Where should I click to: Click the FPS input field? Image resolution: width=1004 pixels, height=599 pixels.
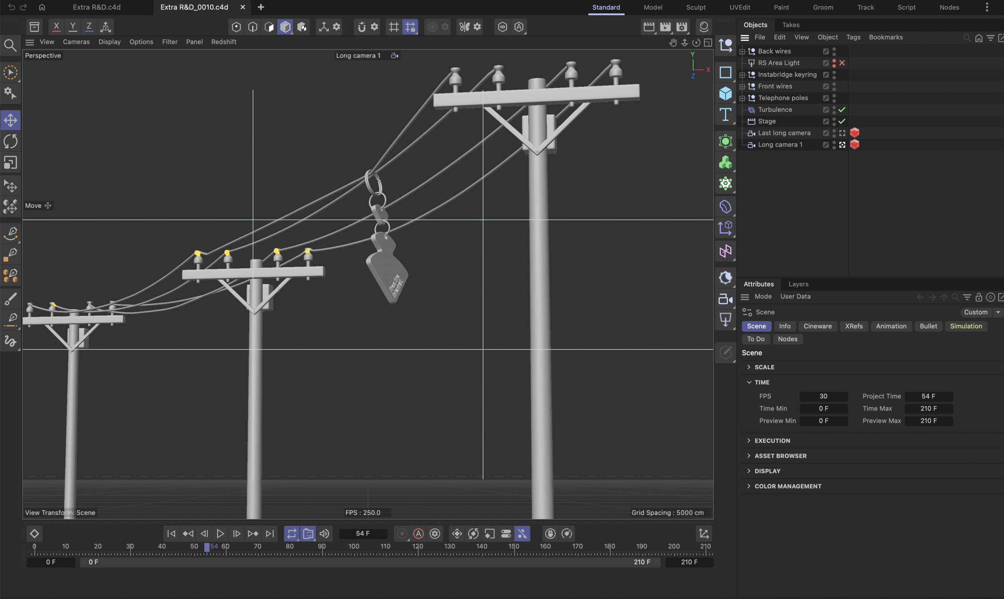click(823, 396)
